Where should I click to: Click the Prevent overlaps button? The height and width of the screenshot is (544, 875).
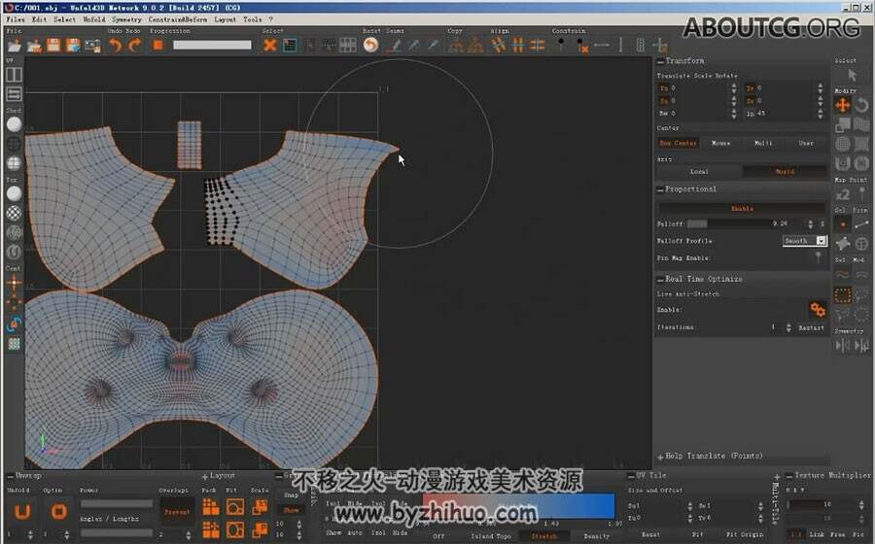pos(177,512)
